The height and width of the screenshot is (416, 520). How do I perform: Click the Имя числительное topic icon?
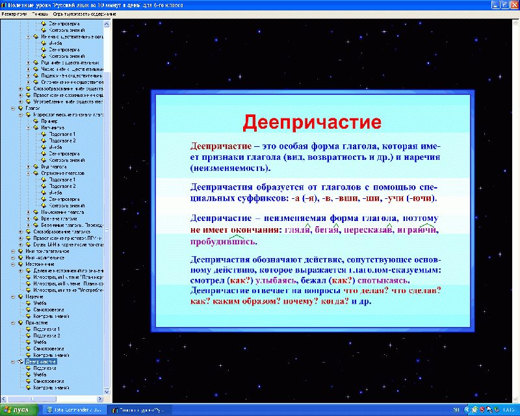[21, 258]
